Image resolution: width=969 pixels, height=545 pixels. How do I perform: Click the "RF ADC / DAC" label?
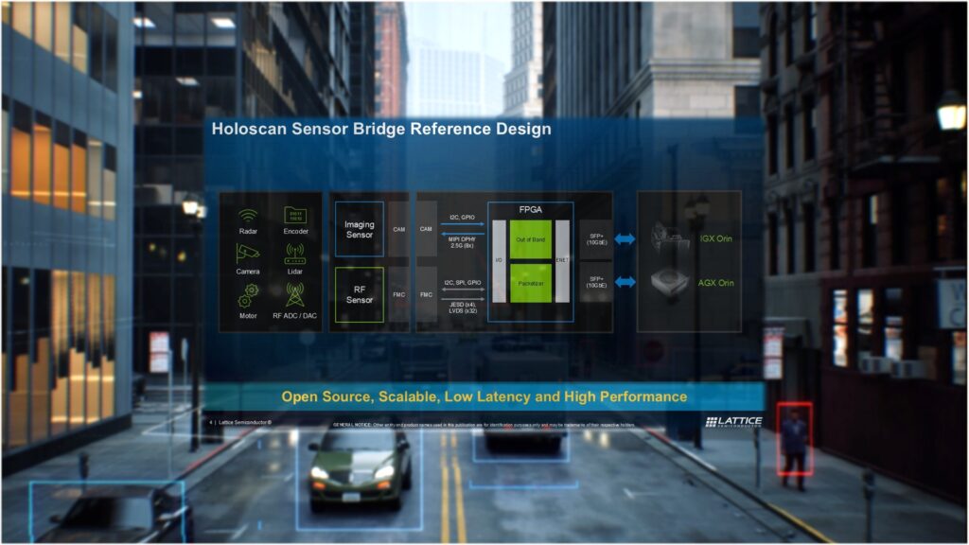click(x=295, y=316)
